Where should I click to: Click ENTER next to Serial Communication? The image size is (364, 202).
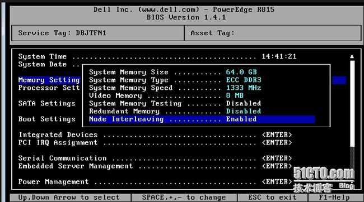tap(277, 158)
